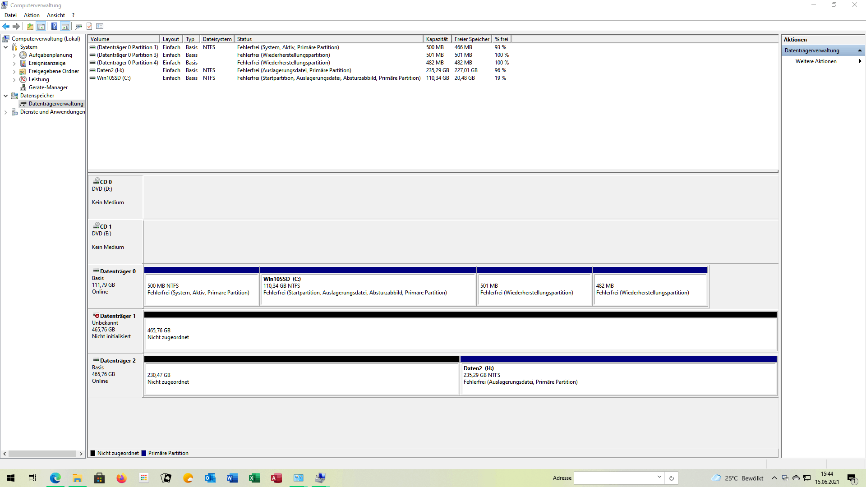This screenshot has height=487, width=866.
Task: Click the settings checklist toolbar icon
Action: click(x=100, y=26)
